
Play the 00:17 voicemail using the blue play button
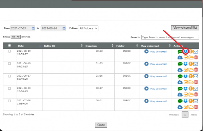point(146,88)
